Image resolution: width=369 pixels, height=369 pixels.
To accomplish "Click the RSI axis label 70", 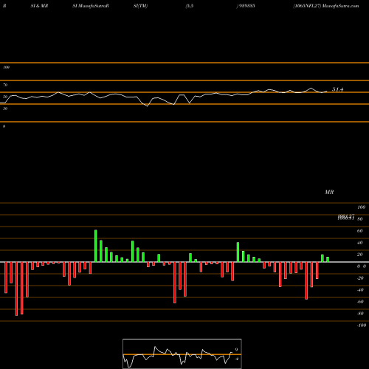I will coord(5,85).
